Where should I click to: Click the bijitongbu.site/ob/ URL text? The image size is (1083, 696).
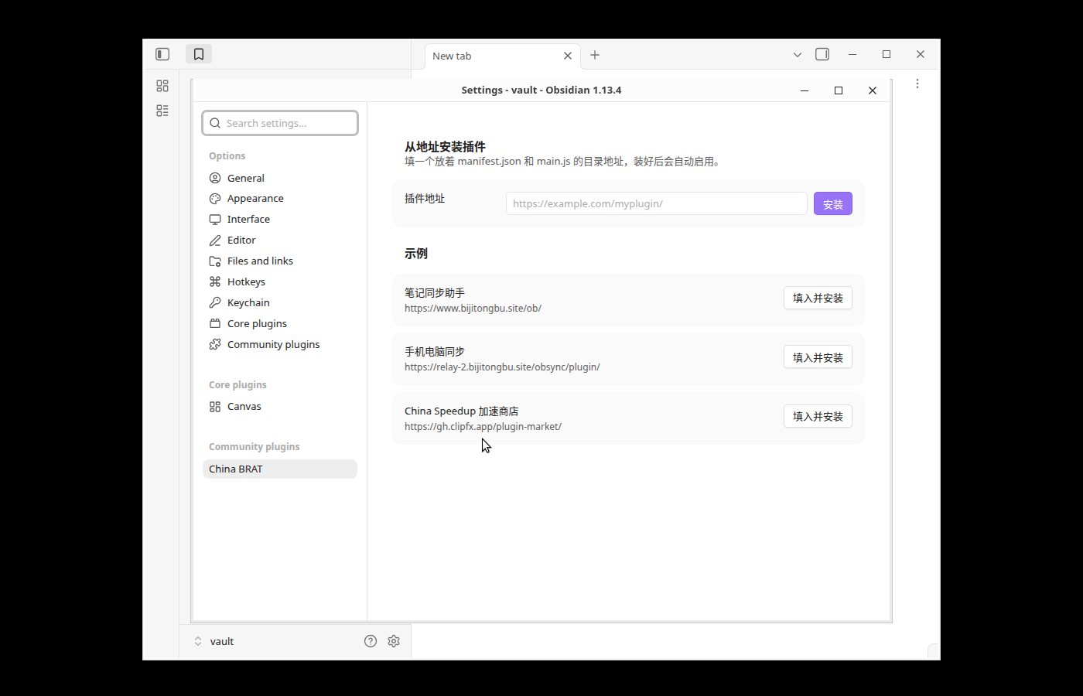coord(473,309)
